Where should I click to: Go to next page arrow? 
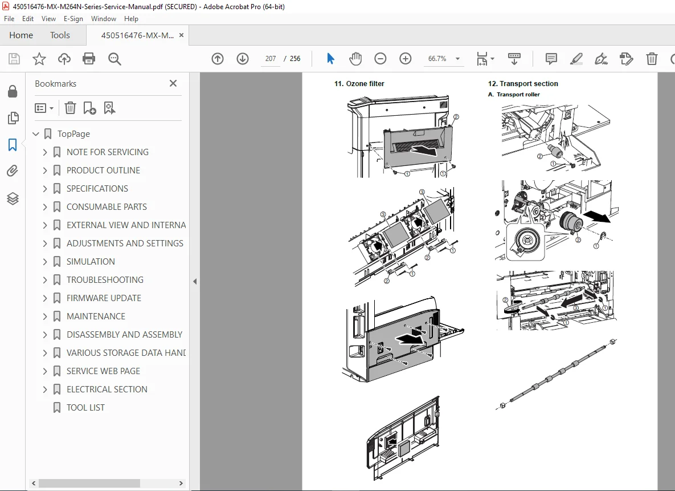242,59
